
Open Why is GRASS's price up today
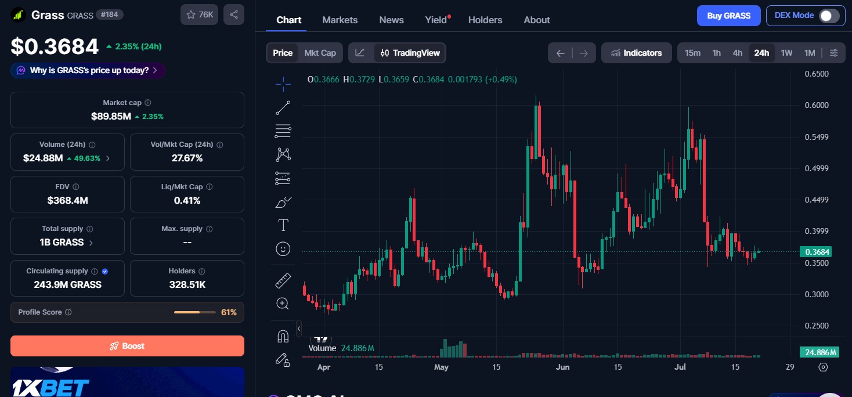click(88, 70)
